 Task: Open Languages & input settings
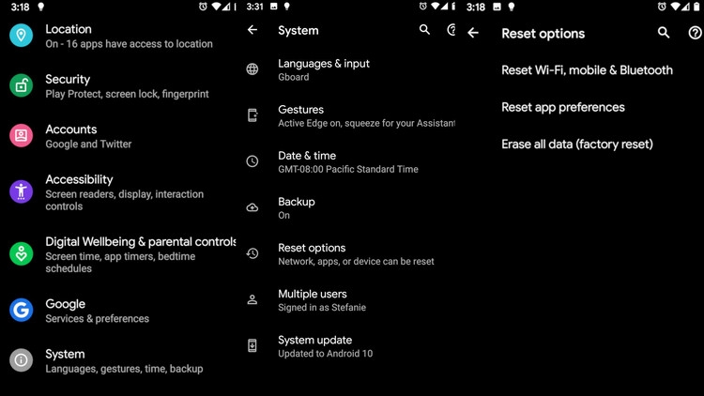(350, 69)
